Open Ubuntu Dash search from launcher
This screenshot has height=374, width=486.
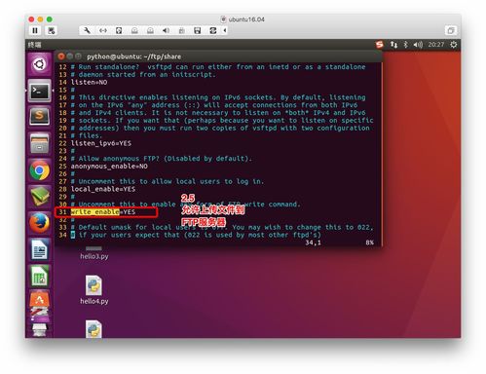pos(39,64)
